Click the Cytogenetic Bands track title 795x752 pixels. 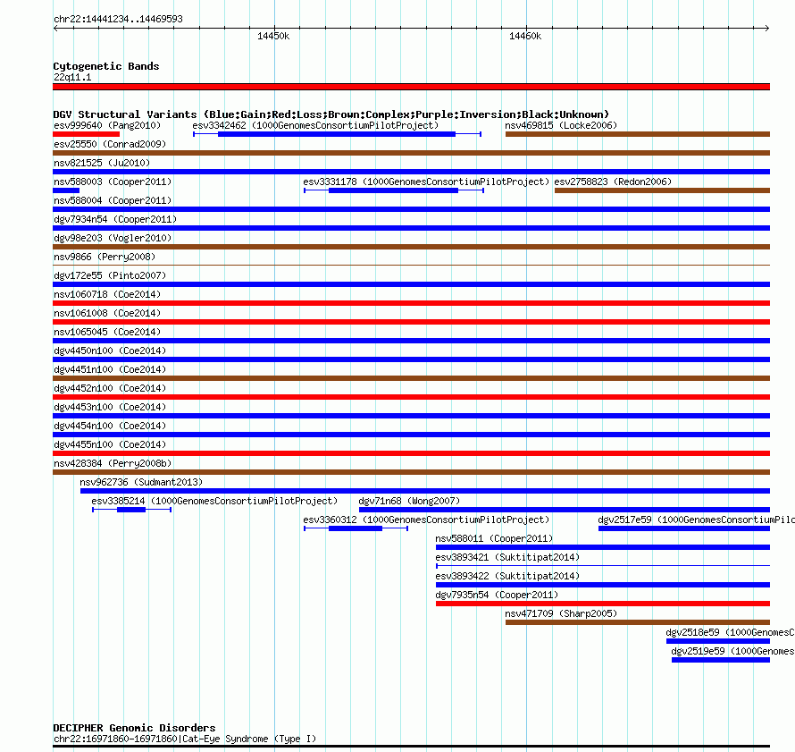106,66
